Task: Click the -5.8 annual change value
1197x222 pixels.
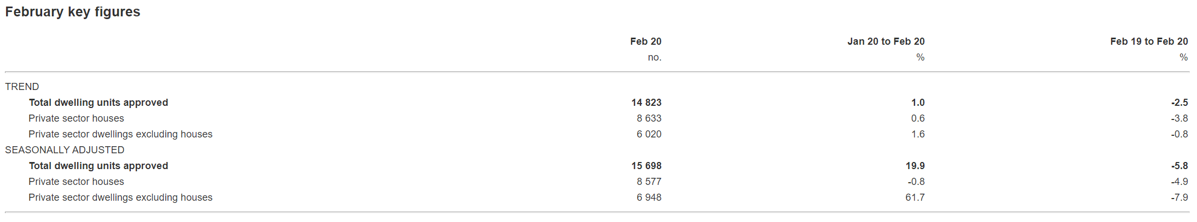Action: coord(1179,166)
